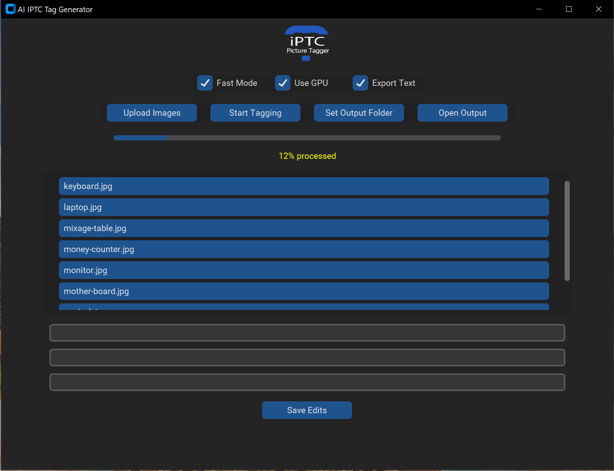Disable the Fast Mode checkbox
Screen dimensions: 614x471
(x=205, y=83)
